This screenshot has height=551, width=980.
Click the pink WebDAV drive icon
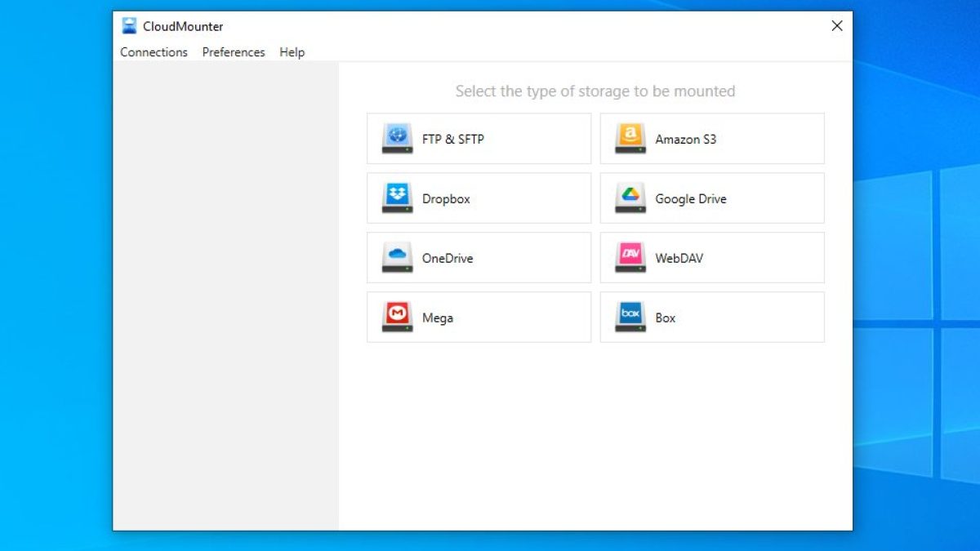click(630, 258)
